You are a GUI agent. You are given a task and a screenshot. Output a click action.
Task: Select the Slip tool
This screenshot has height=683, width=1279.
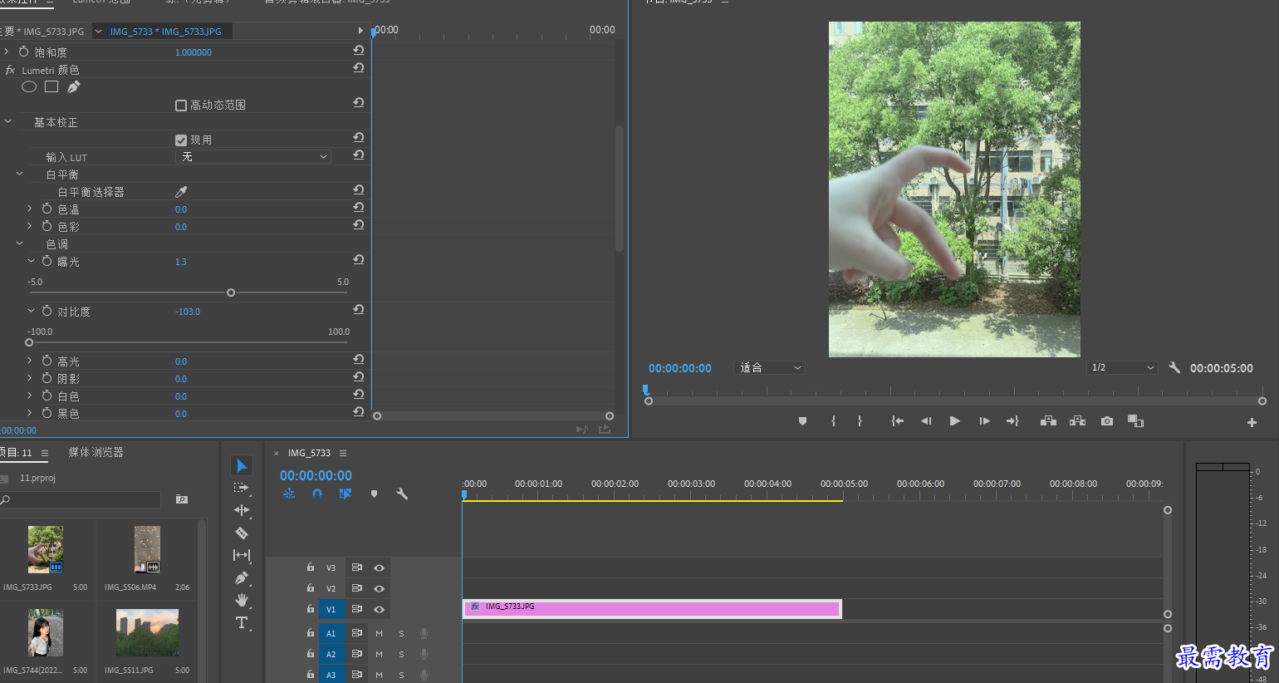(242, 555)
